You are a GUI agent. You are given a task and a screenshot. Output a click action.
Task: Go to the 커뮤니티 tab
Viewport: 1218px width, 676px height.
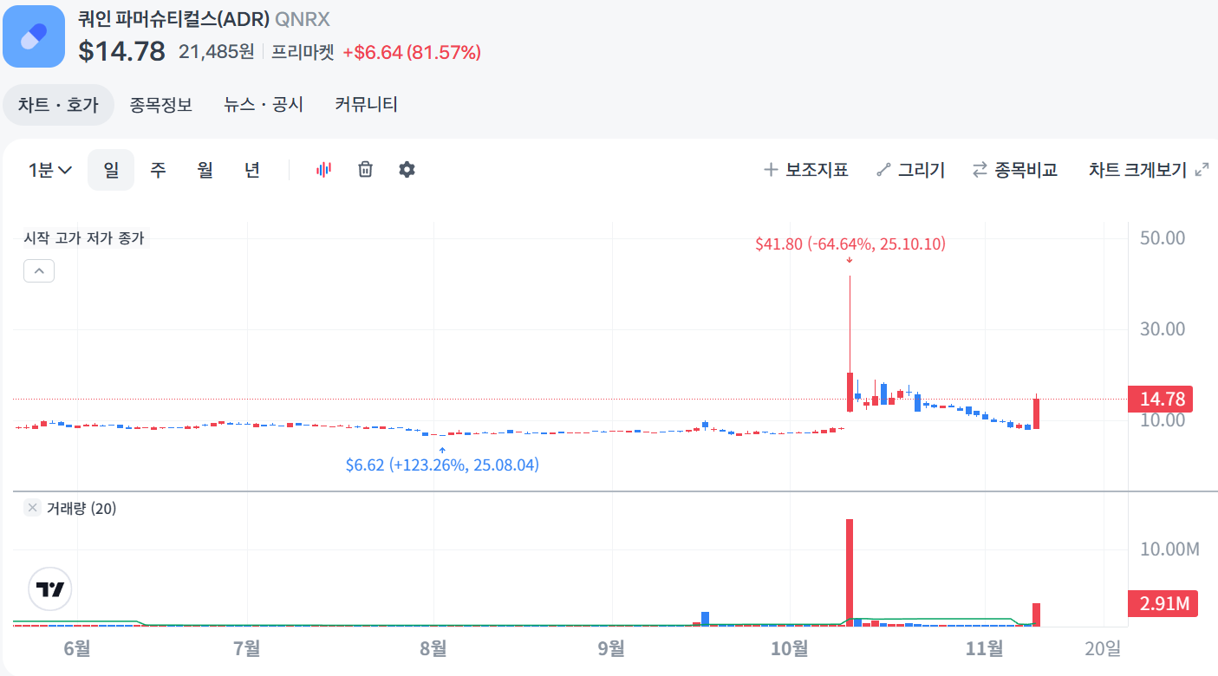coord(365,104)
